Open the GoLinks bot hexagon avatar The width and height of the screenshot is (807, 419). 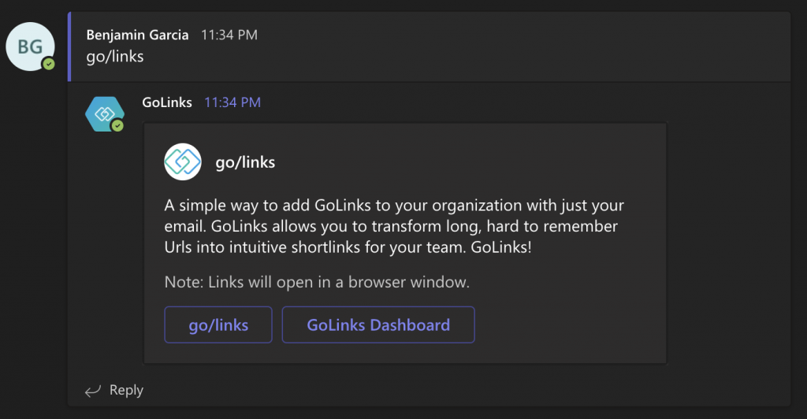105,113
